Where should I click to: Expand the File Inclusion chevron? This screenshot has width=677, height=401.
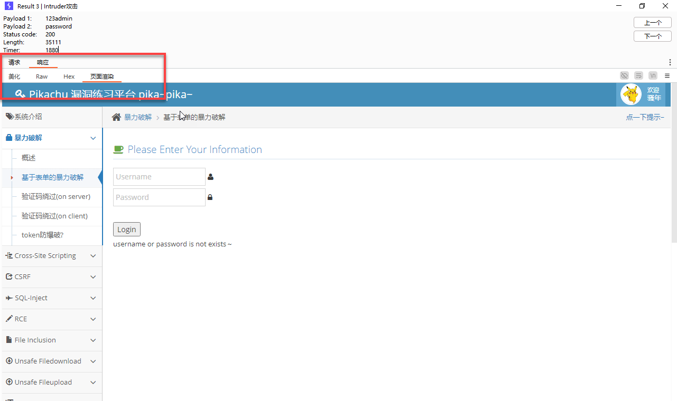[94, 340]
